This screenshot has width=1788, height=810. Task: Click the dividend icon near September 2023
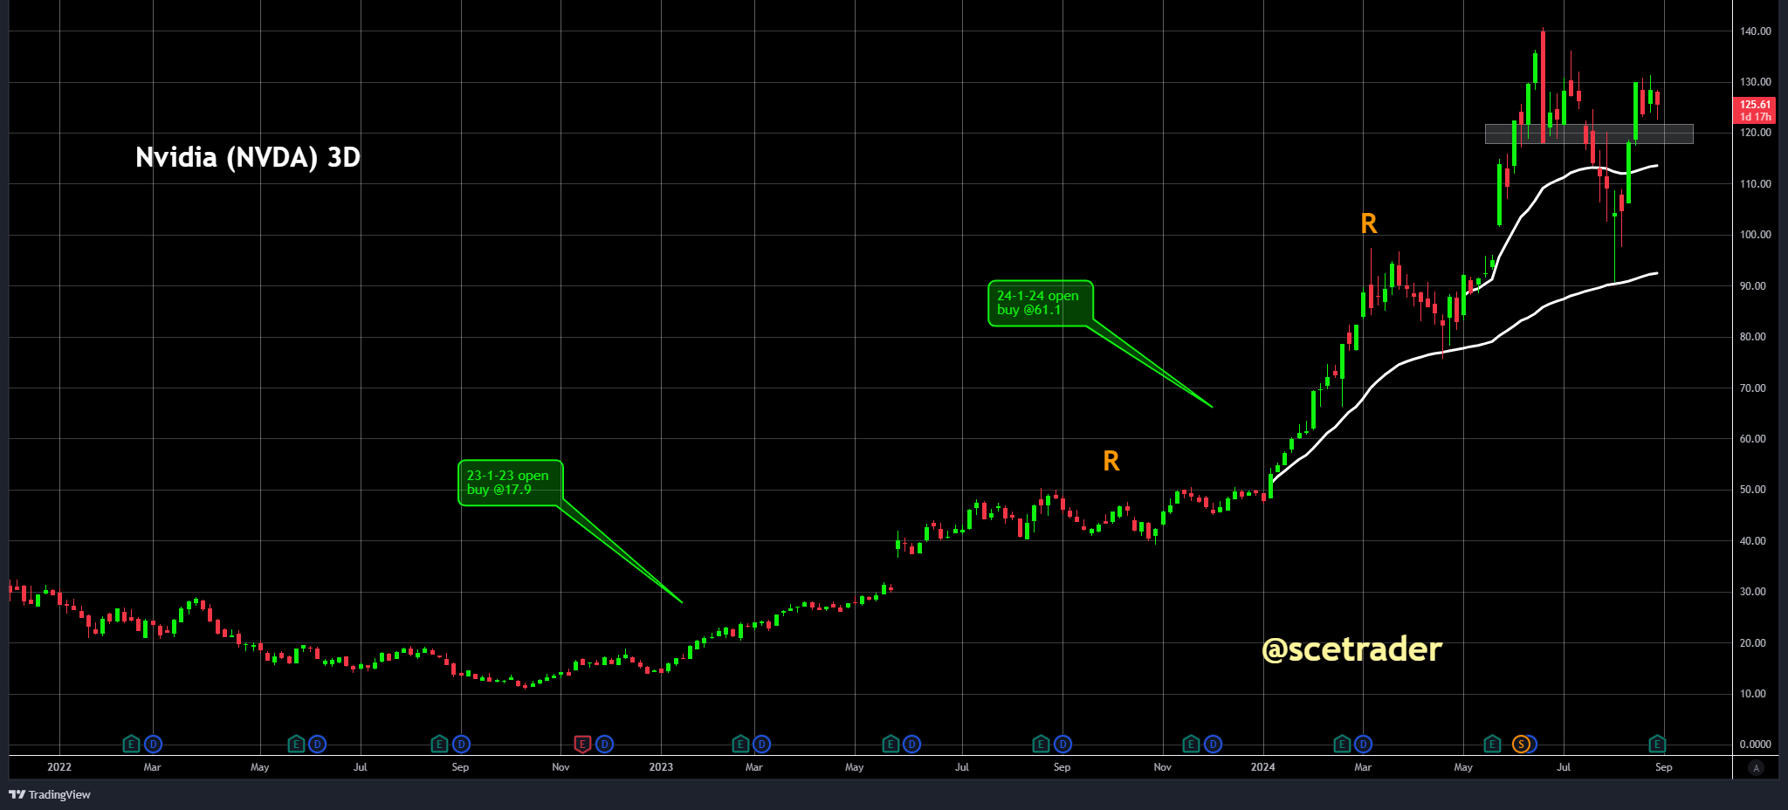(x=1062, y=745)
